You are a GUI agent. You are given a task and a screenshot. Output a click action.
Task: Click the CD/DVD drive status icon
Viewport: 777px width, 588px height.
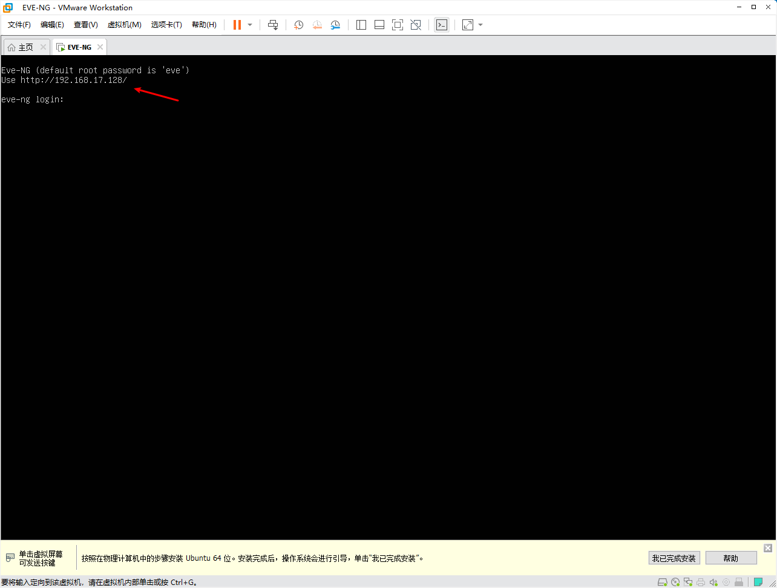[675, 582]
